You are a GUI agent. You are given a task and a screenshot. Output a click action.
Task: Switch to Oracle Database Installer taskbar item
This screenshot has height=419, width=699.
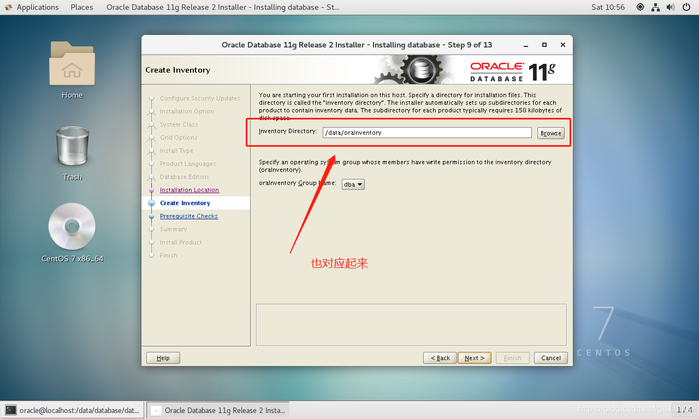(x=218, y=410)
